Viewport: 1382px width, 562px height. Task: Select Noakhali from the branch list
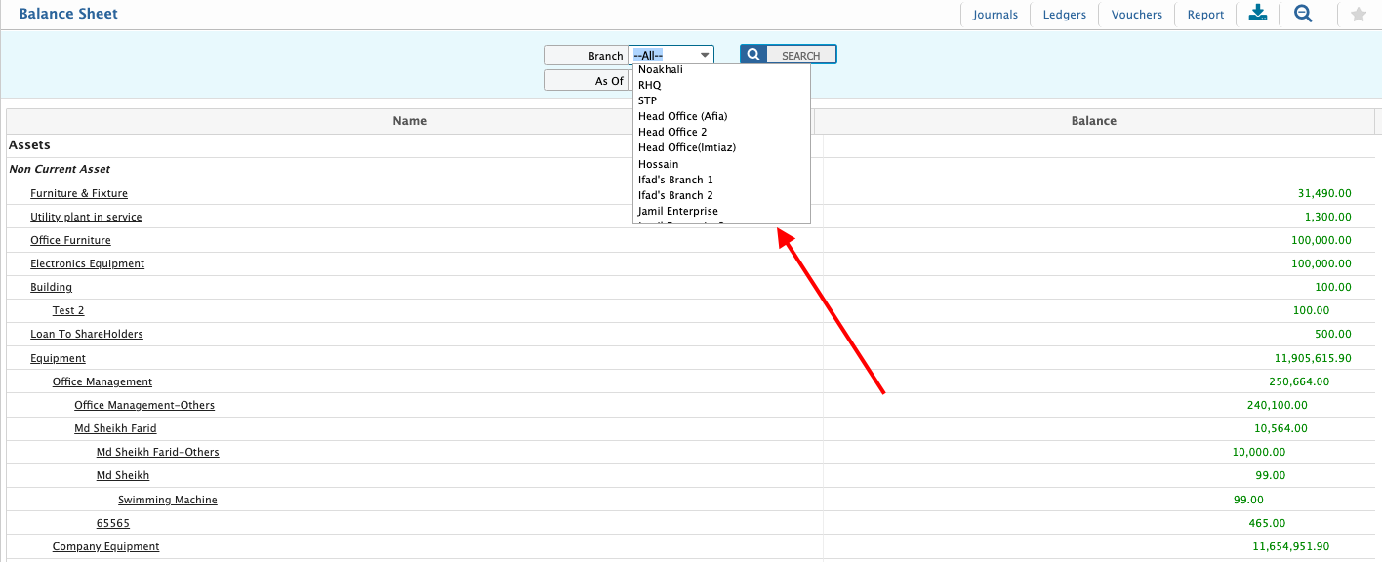coord(660,69)
